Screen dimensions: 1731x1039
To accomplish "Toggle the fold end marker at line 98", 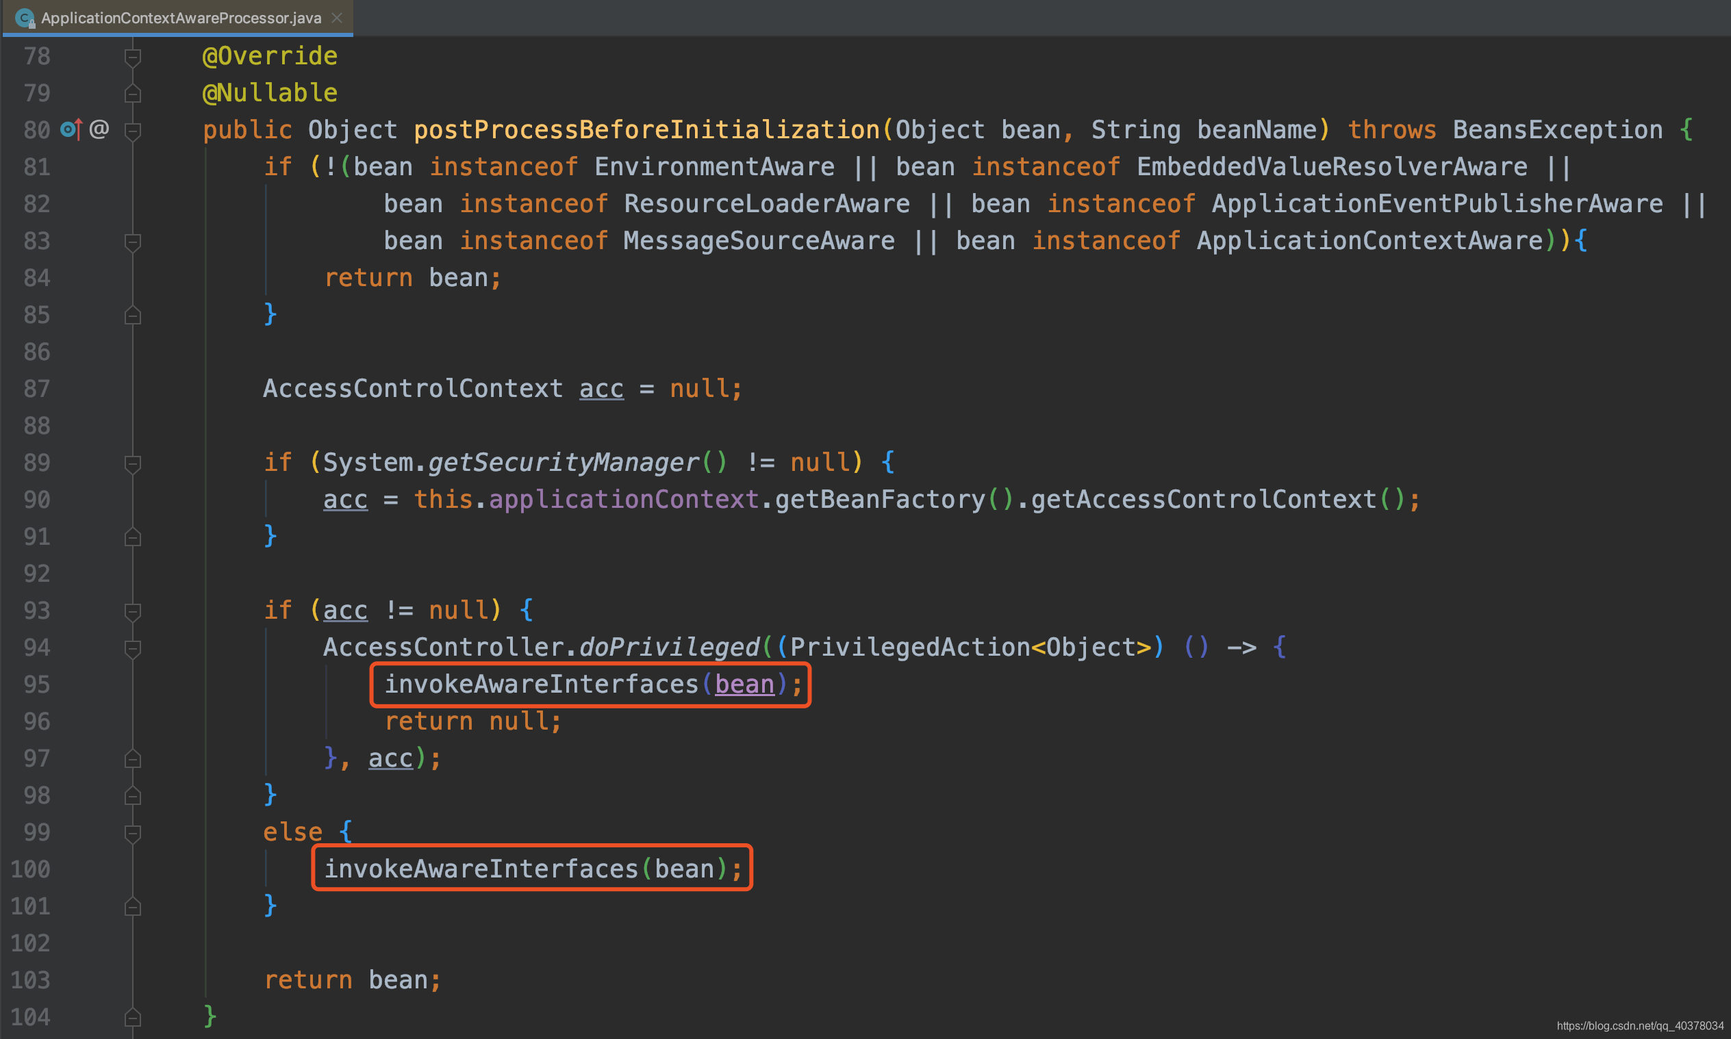I will point(132,796).
